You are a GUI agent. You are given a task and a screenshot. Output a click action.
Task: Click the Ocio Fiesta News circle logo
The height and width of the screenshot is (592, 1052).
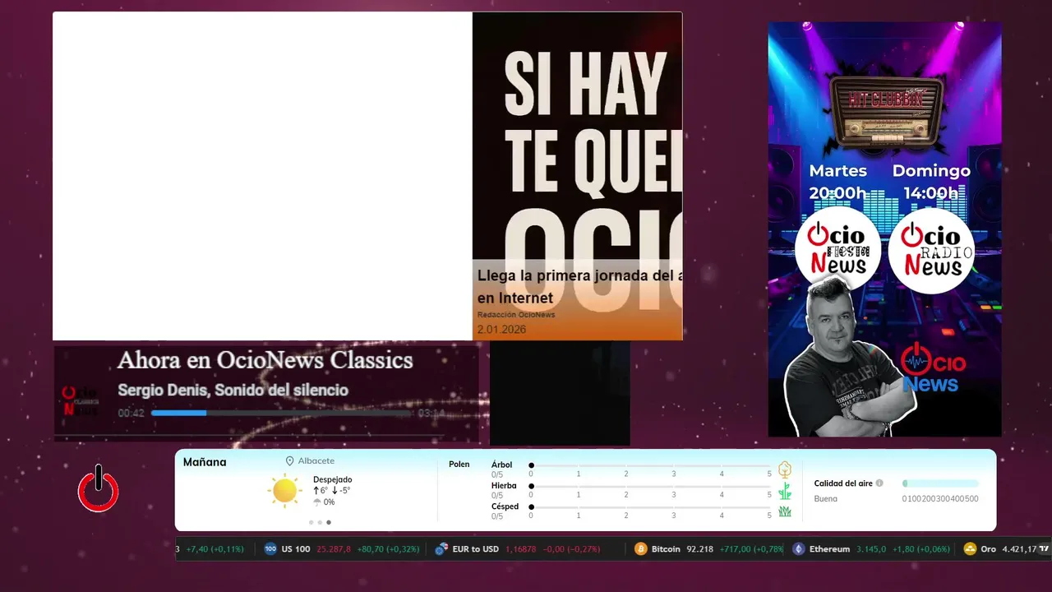click(x=837, y=250)
